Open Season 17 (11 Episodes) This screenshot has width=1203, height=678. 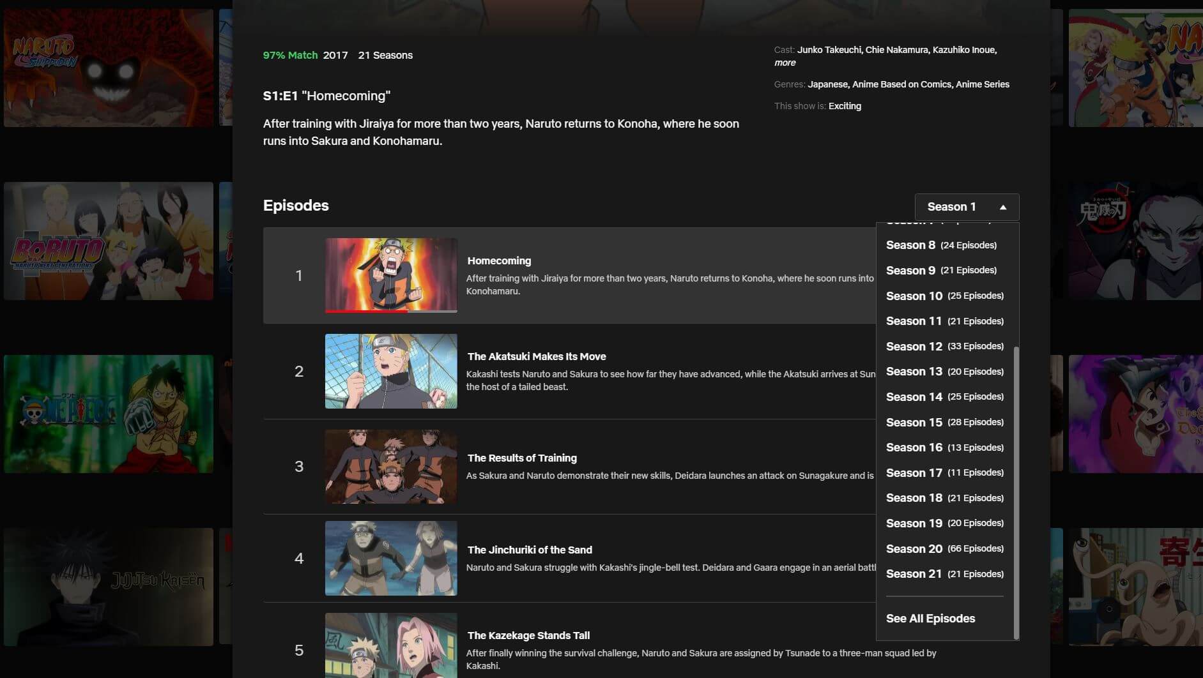(944, 473)
